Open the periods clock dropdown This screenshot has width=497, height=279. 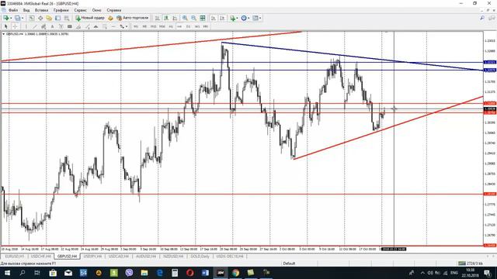point(245,18)
